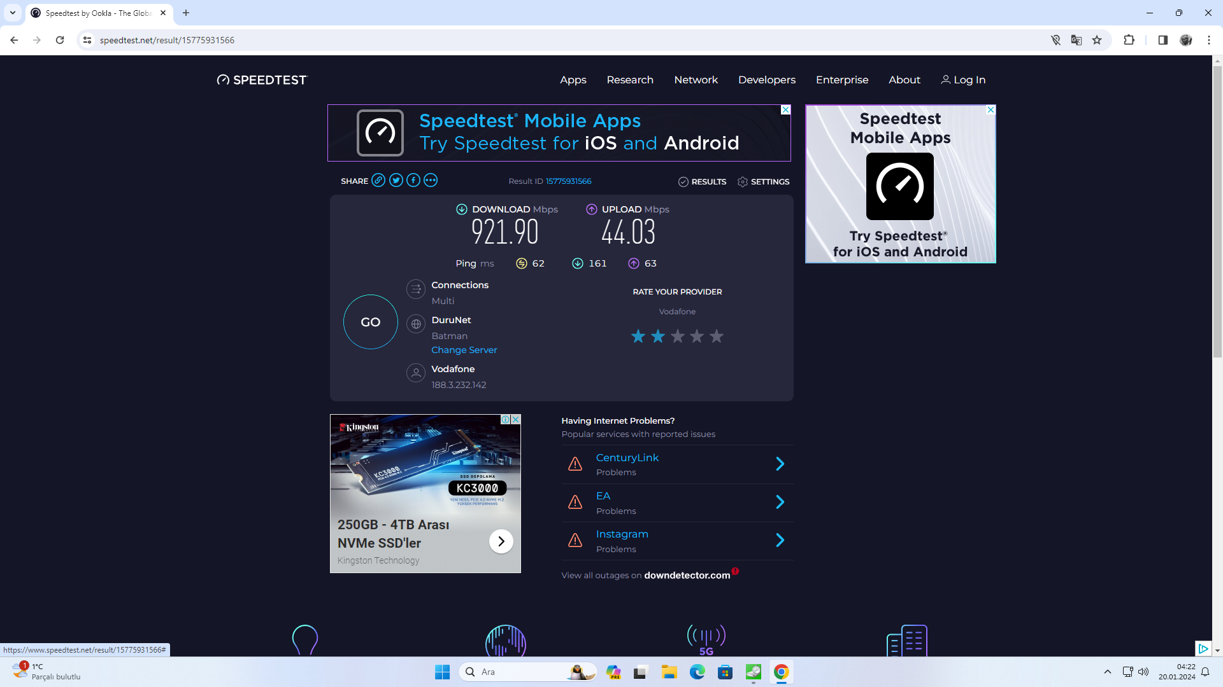Share result on Twitter icon
This screenshot has height=687, width=1223.
396,181
